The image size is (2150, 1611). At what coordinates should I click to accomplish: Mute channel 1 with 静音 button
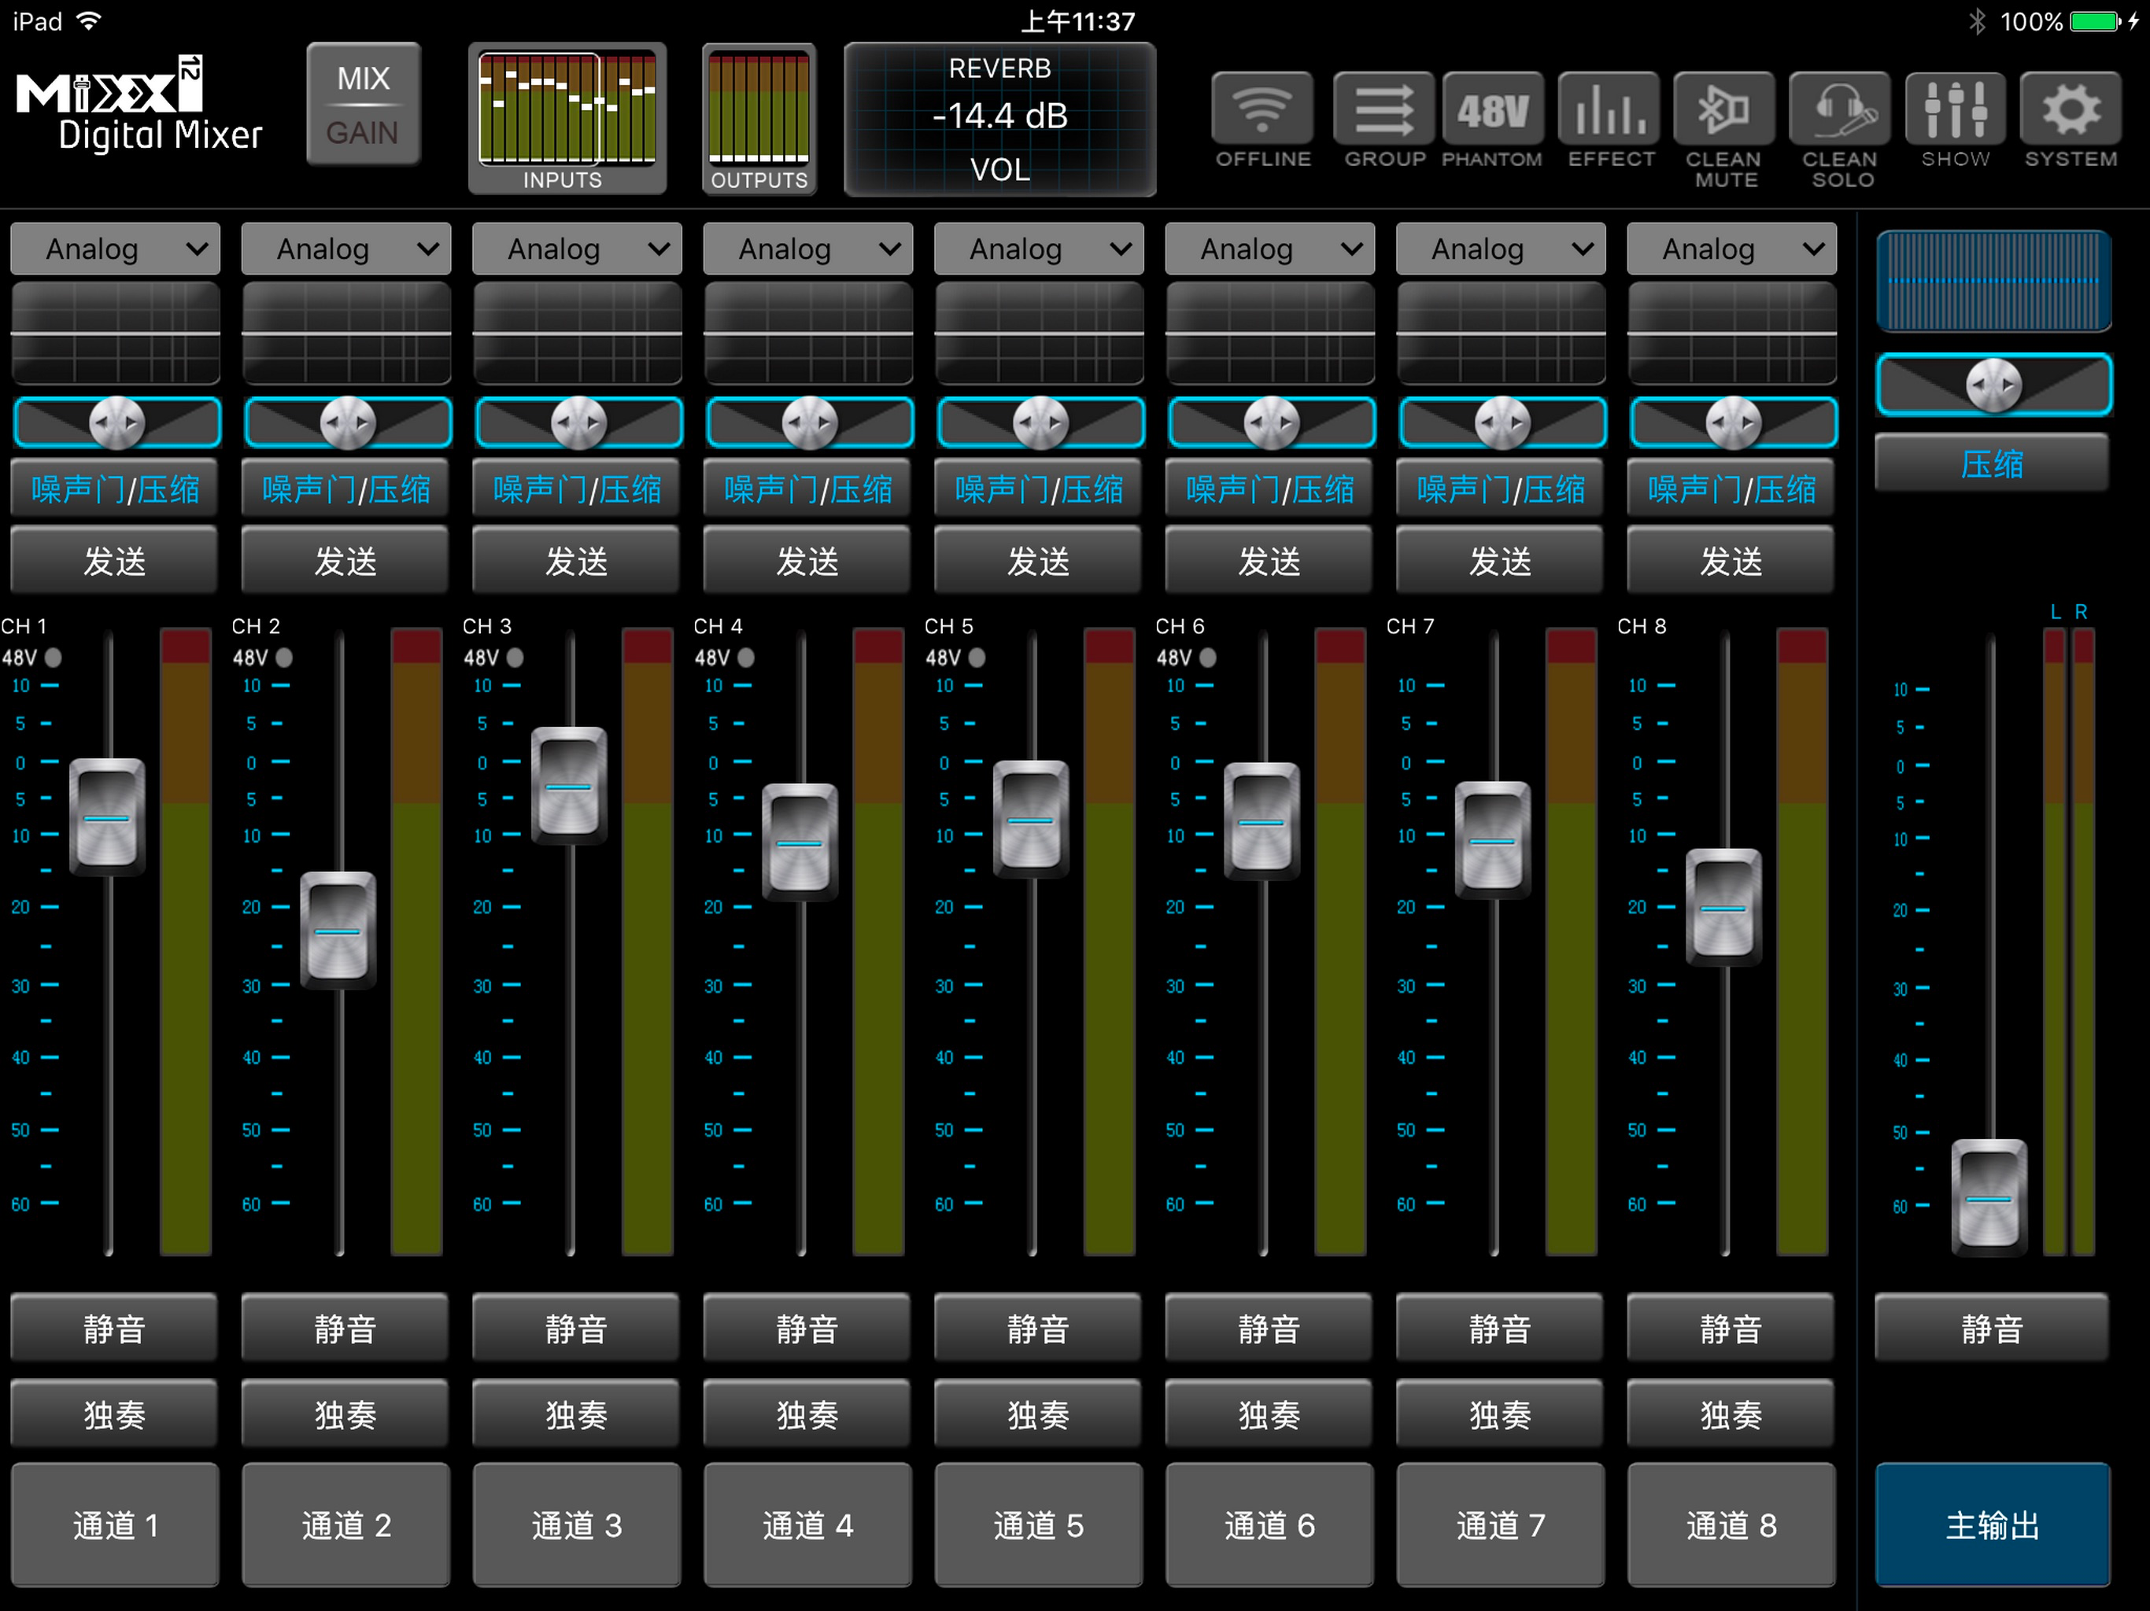[115, 1327]
